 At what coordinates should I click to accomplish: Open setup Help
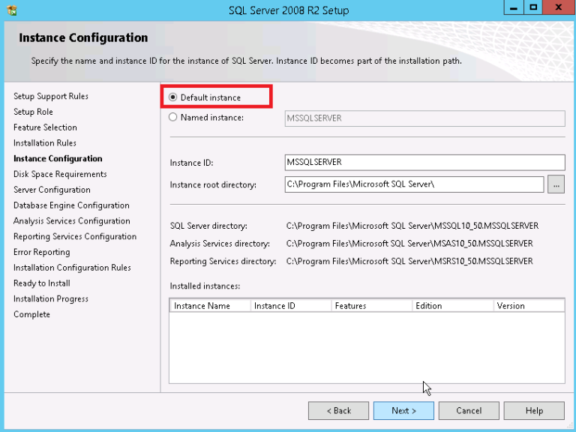(x=534, y=411)
